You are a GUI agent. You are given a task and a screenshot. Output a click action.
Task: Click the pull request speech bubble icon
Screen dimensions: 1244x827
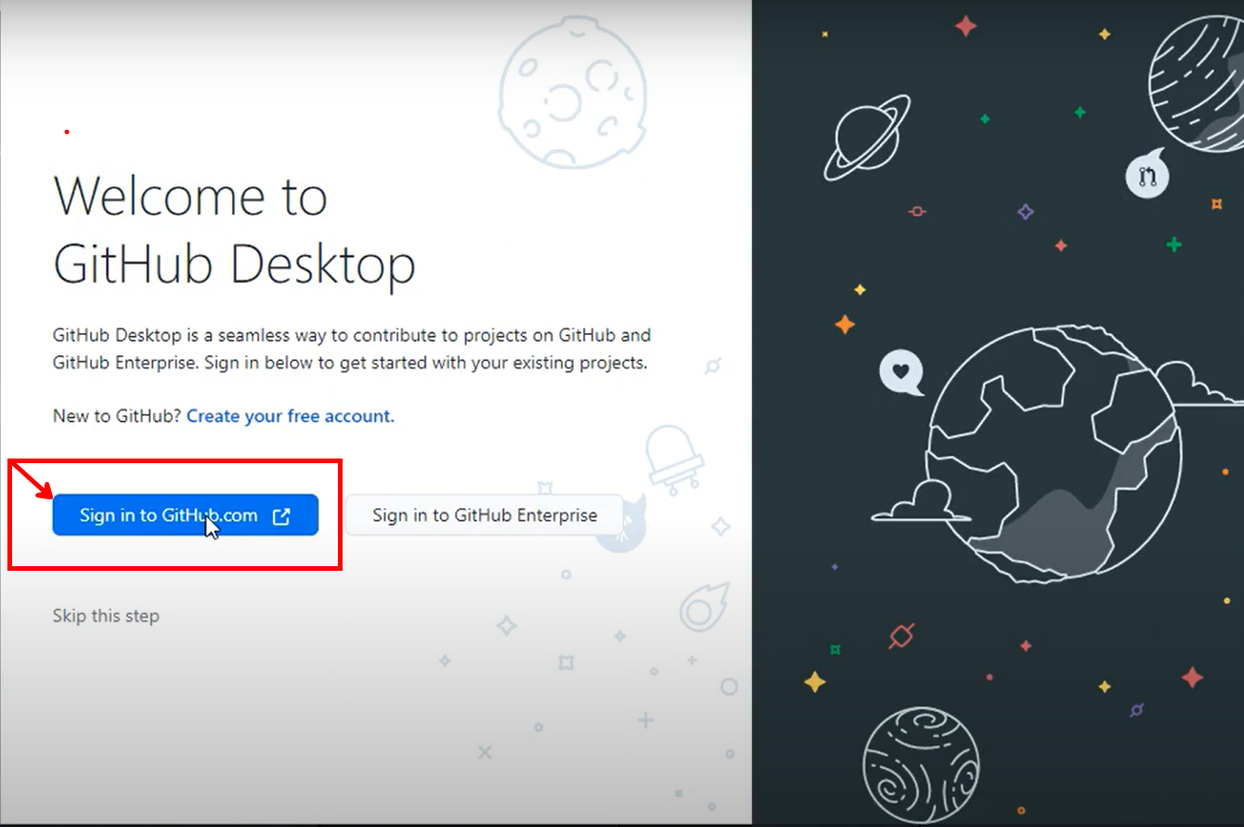pyautogui.click(x=1147, y=174)
